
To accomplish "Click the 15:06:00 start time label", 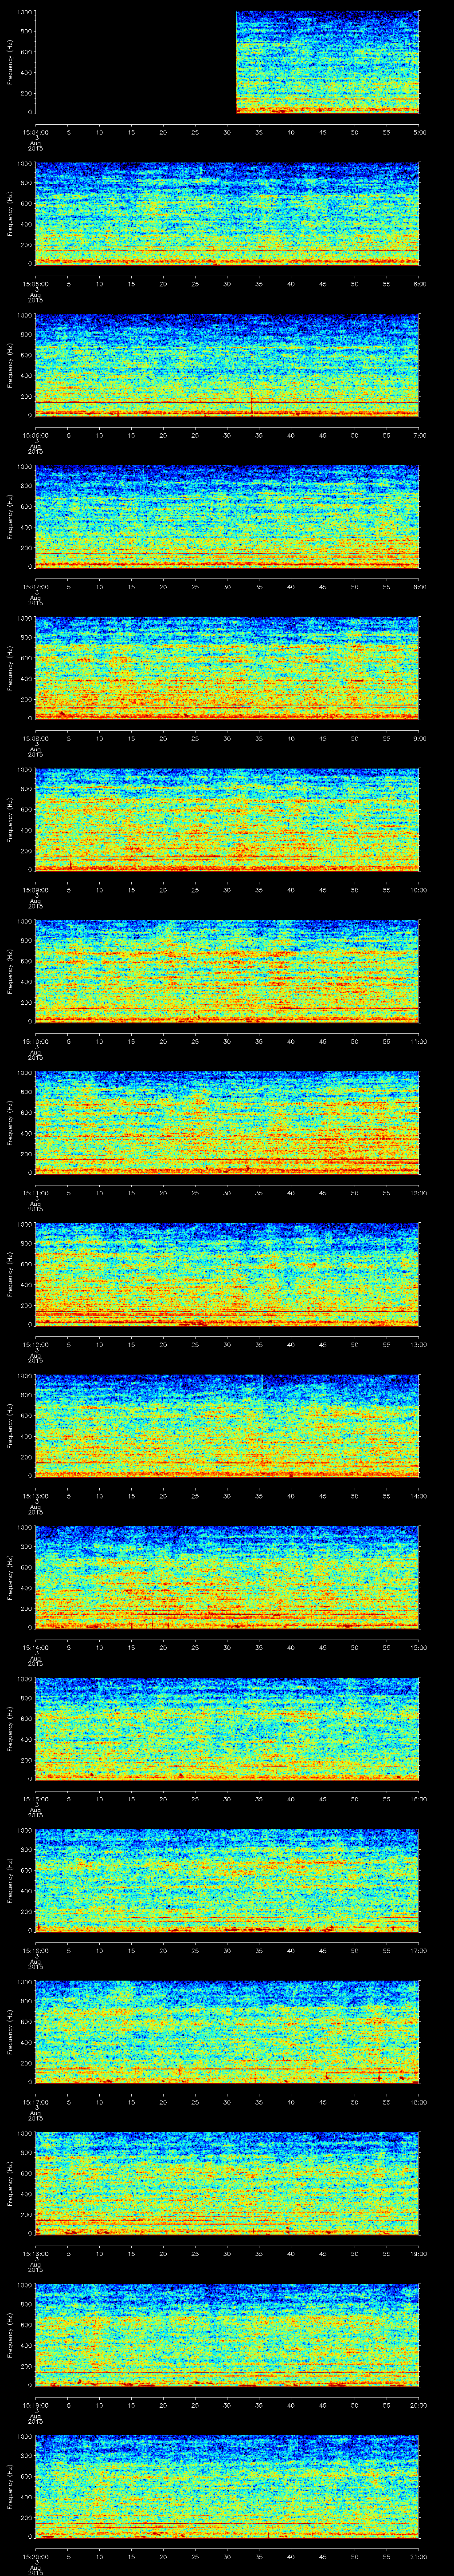I will 35,435.
